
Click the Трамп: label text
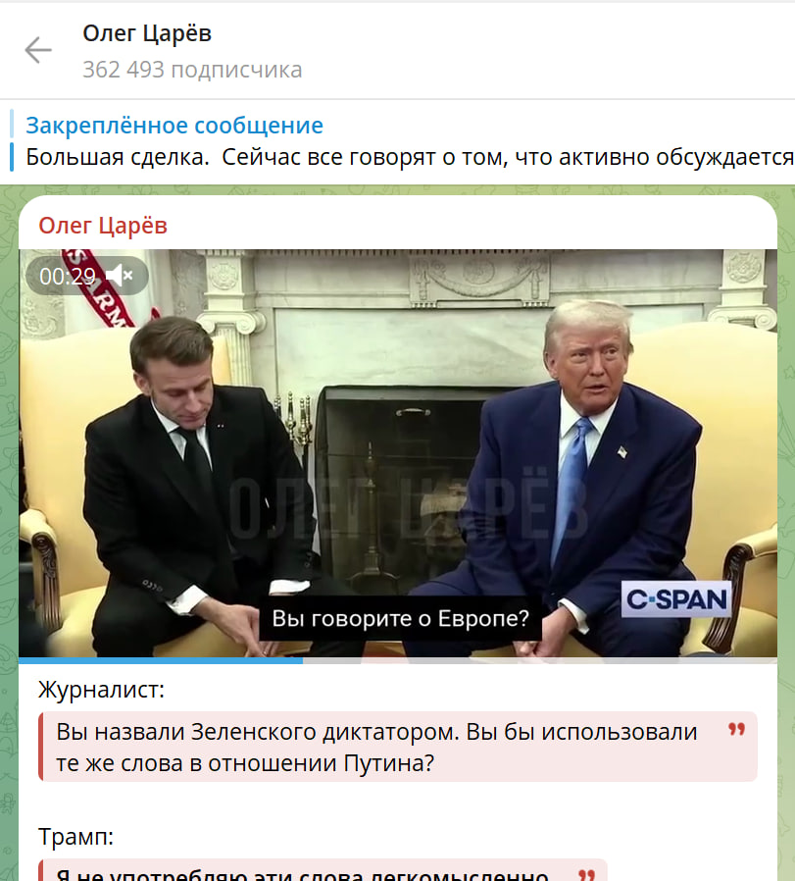75,837
